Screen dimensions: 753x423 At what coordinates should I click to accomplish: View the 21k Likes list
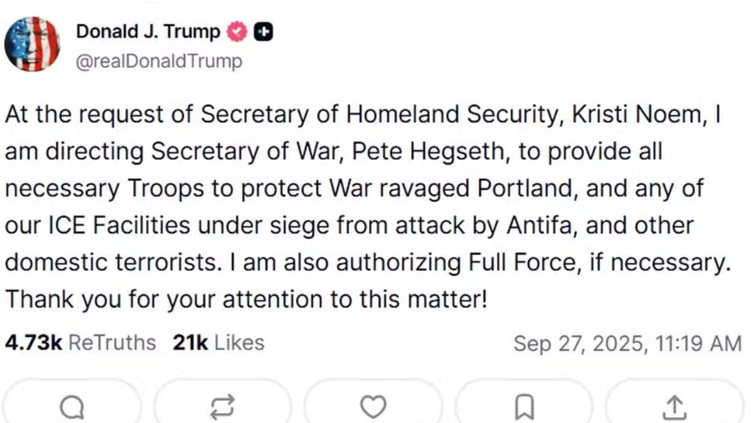(218, 343)
